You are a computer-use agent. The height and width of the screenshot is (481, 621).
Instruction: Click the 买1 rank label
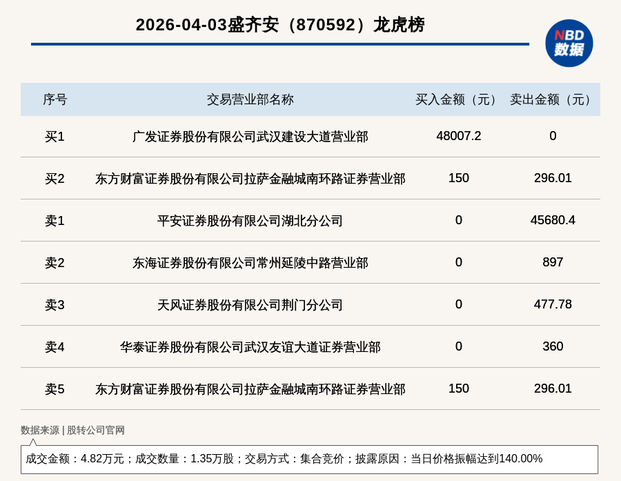pos(55,137)
